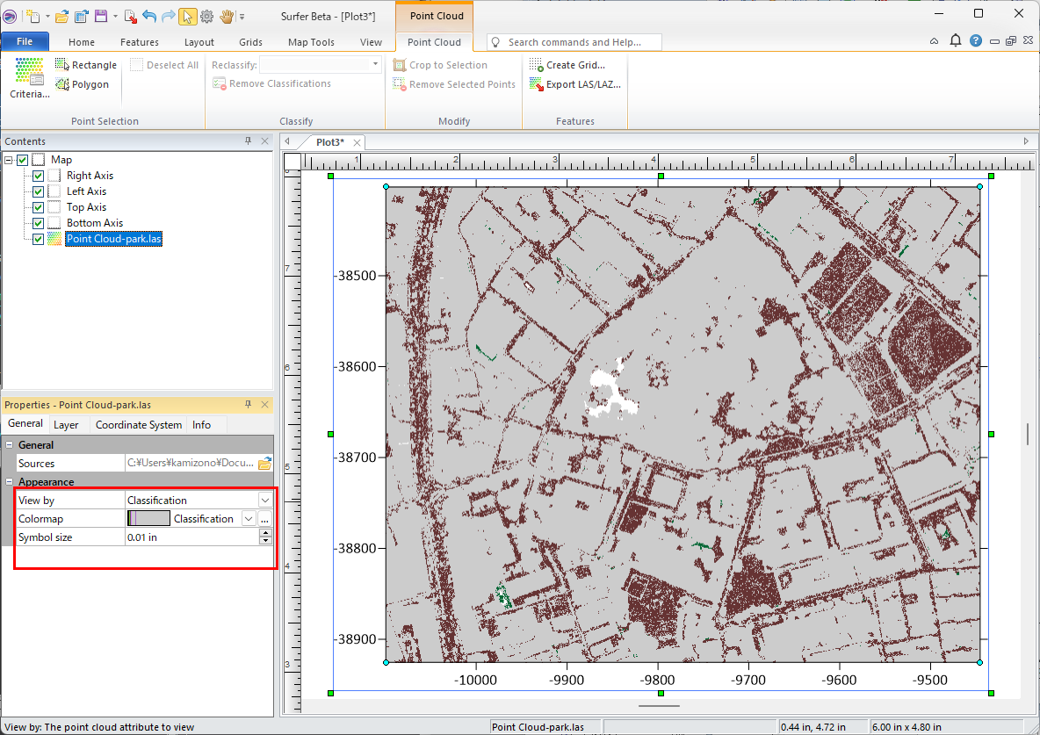The height and width of the screenshot is (735, 1040).
Task: Open the View by dropdown
Action: 264,500
